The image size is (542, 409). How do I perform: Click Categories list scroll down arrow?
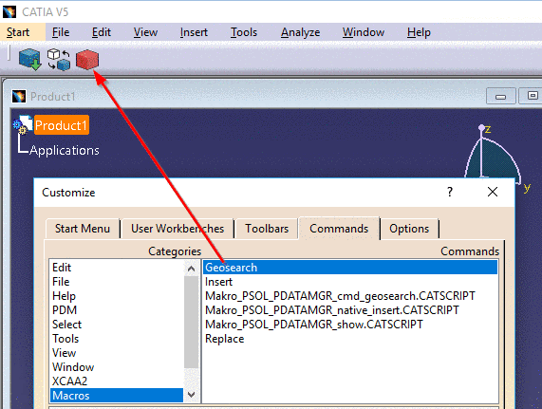tap(191, 394)
